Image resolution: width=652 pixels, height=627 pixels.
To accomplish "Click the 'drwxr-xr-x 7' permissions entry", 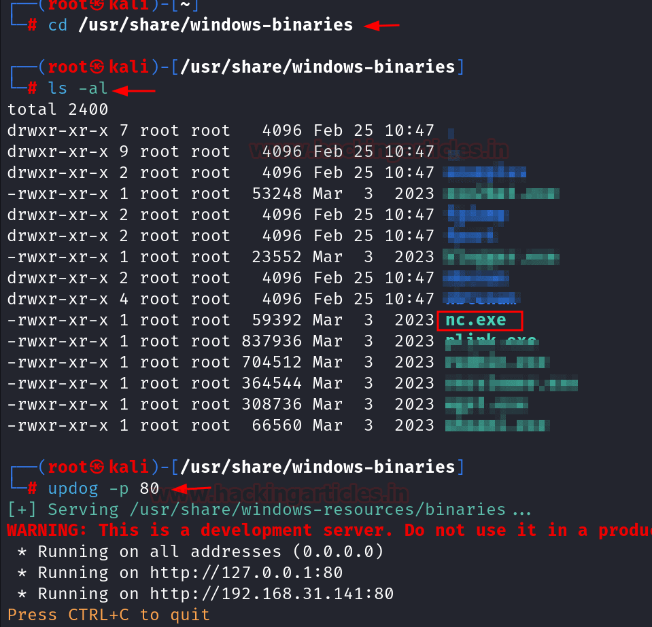I will tap(68, 130).
